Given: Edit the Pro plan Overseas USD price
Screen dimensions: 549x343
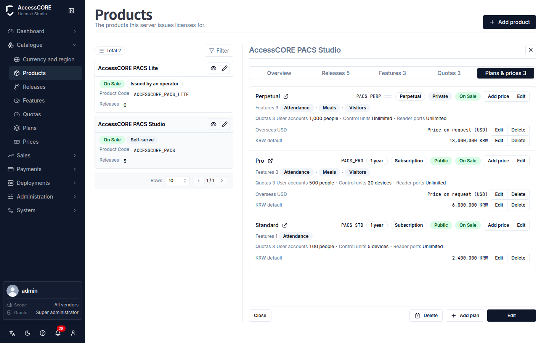Looking at the screenshot, I should (x=499, y=194).
